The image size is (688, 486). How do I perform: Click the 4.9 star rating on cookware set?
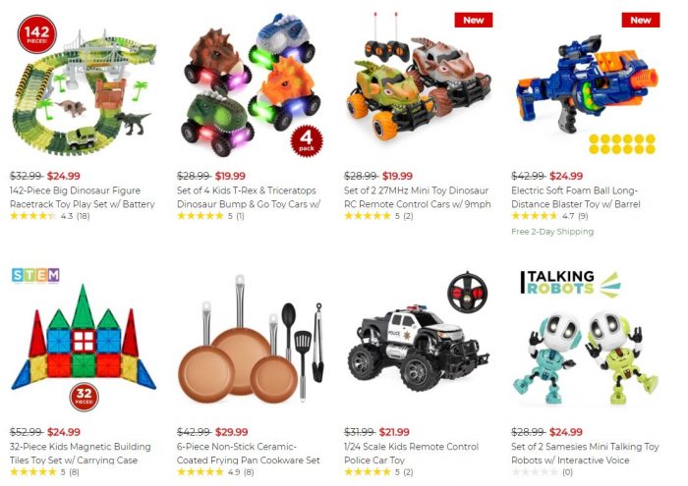coord(215,472)
